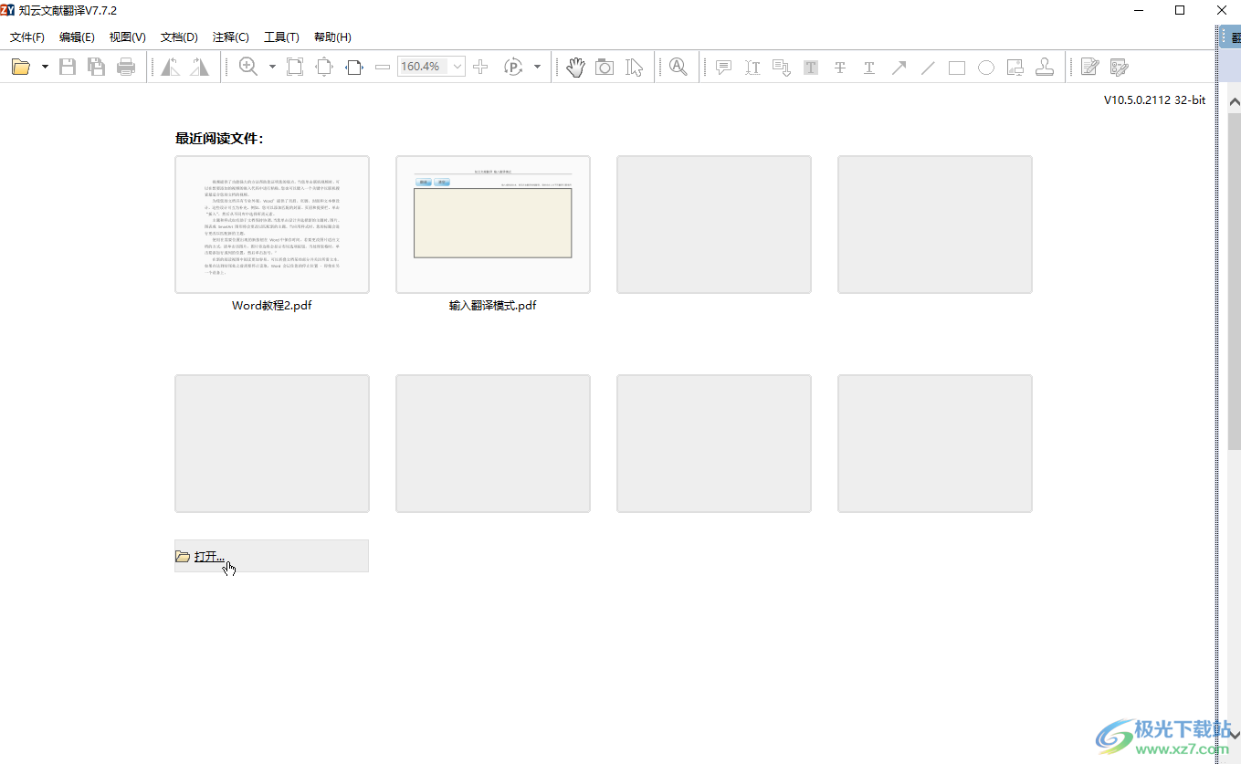1241x764 pixels.
Task: Open the 文件(F) menu
Action: pyautogui.click(x=27, y=37)
